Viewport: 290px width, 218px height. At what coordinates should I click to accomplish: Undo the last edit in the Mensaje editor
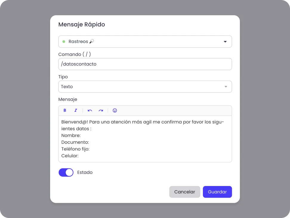click(90, 110)
